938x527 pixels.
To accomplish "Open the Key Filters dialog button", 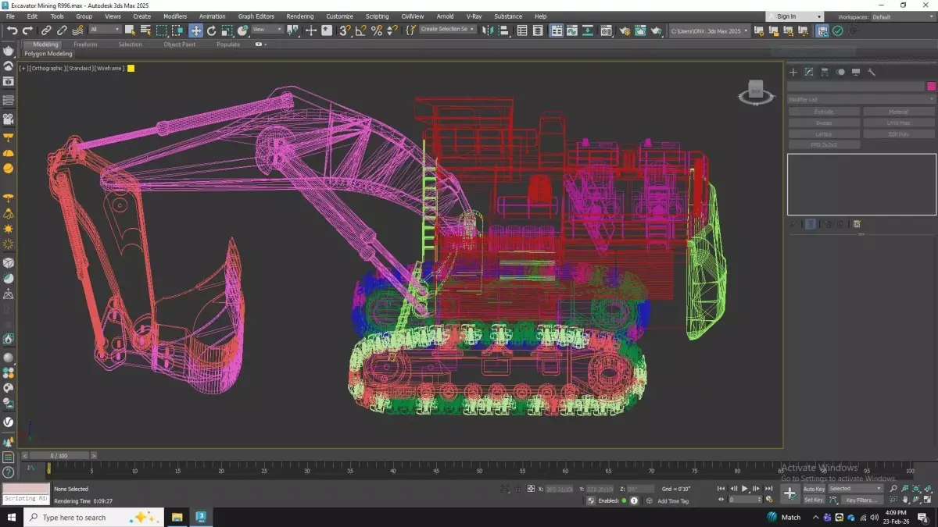I will click(x=861, y=500).
